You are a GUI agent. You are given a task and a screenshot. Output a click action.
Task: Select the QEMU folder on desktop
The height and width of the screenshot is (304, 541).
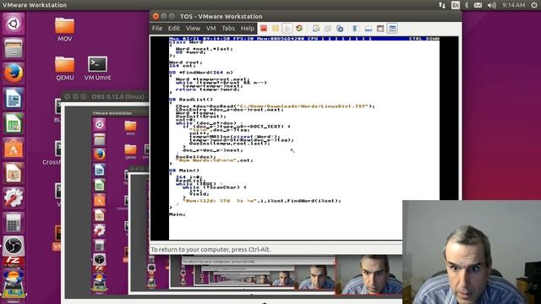[x=64, y=68]
